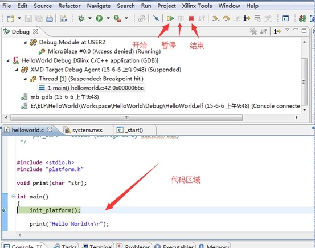Open the Run launch dropdown arrow
Image resolution: width=315 pixels, height=248 pixels.
[108, 18]
